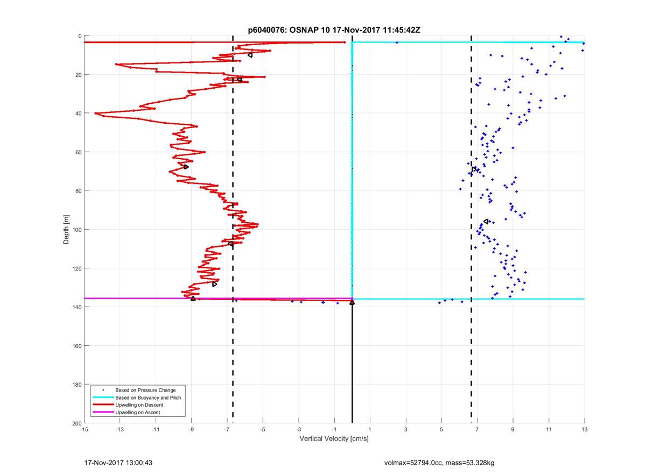Click depth axis tick label '80'
This screenshot has width=646, height=476.
coord(79,191)
